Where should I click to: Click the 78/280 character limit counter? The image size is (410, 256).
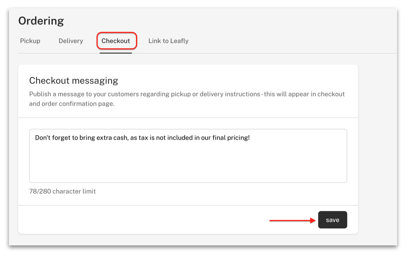pos(62,191)
